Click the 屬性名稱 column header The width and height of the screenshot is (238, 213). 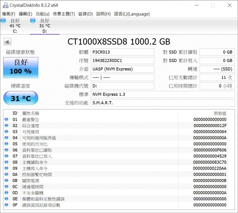30,113
